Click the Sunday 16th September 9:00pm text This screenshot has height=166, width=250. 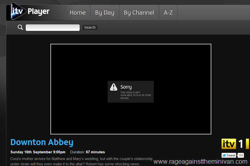pyautogui.click(x=38, y=152)
